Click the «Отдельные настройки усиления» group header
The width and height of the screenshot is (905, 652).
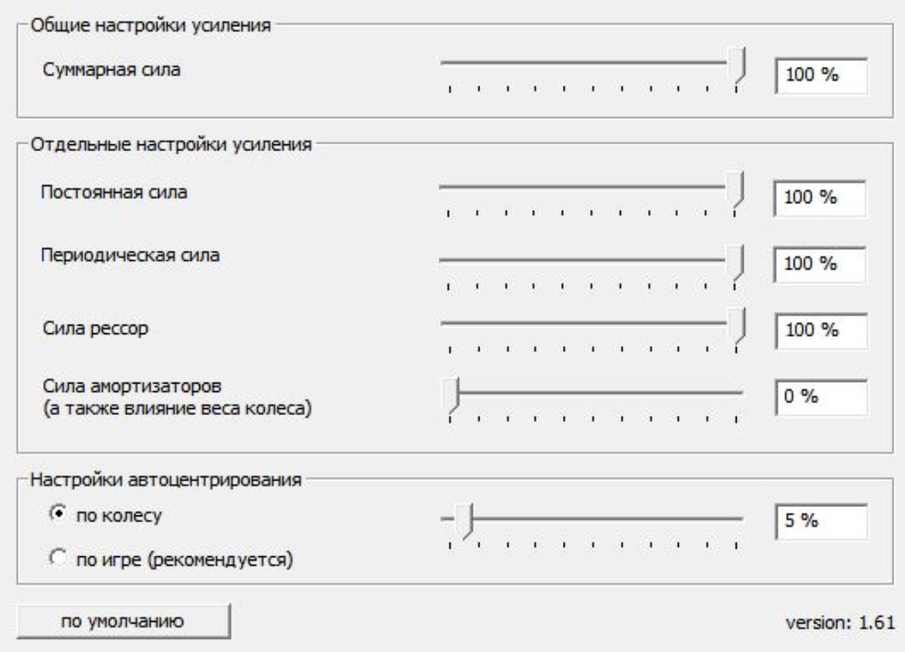[170, 144]
